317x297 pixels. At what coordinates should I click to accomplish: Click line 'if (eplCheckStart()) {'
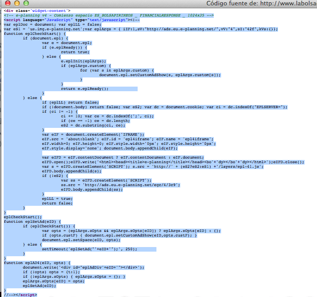coord(49,226)
